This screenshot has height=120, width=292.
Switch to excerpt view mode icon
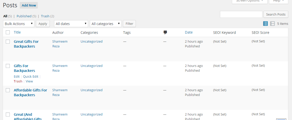coord(272,24)
